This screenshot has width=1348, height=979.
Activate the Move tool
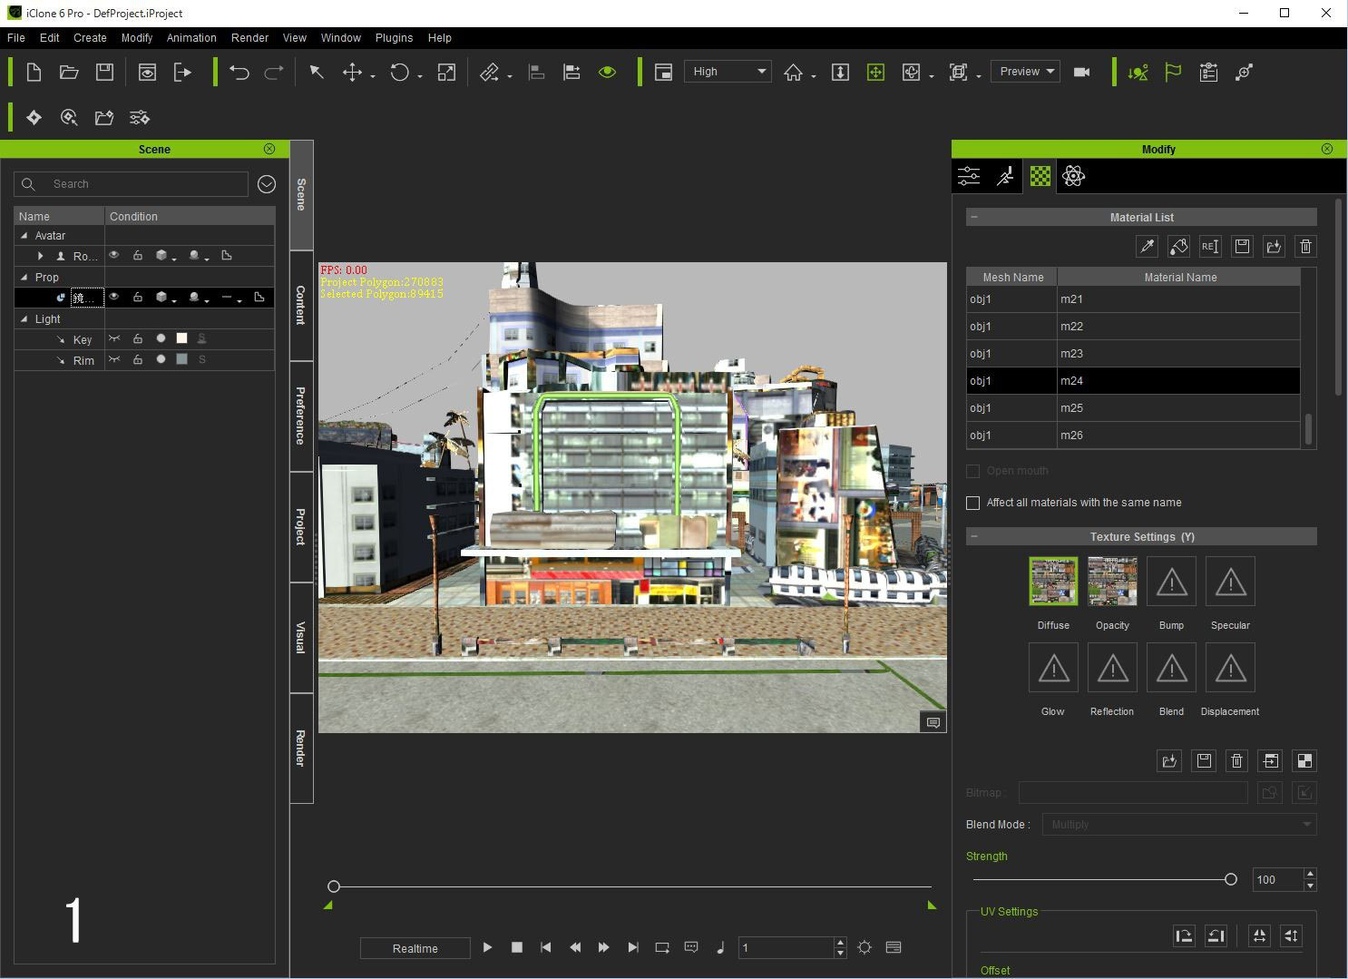[352, 73]
